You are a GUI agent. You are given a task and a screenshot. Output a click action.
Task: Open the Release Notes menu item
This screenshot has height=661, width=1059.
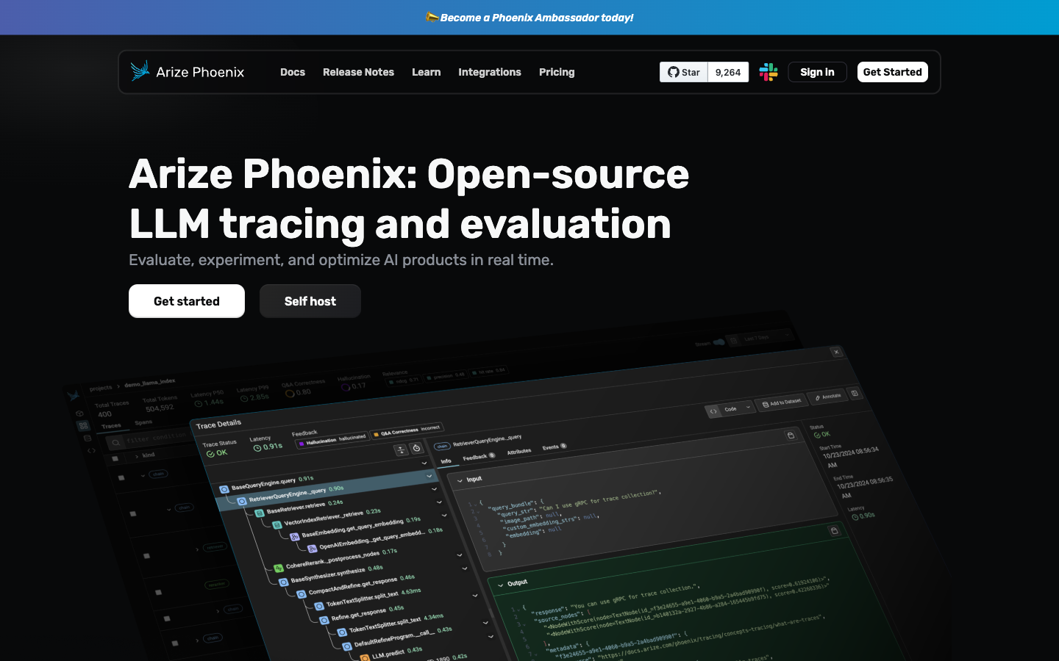(358, 72)
